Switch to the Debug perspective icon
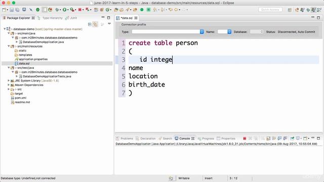The height and width of the screenshot is (182, 324). (308, 10)
